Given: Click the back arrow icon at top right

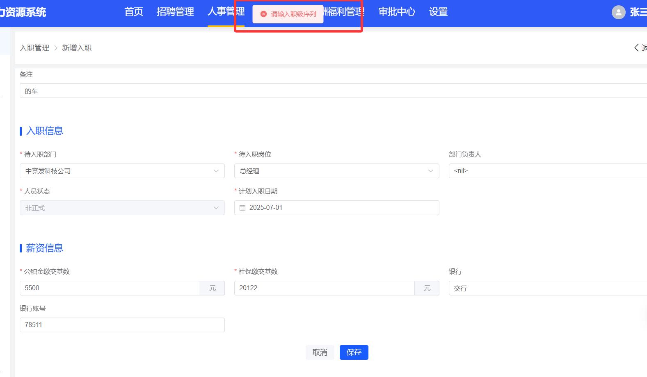Looking at the screenshot, I should [636, 48].
